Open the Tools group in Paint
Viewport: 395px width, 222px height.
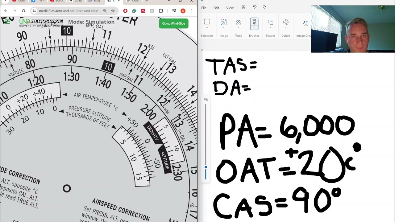tap(238, 22)
